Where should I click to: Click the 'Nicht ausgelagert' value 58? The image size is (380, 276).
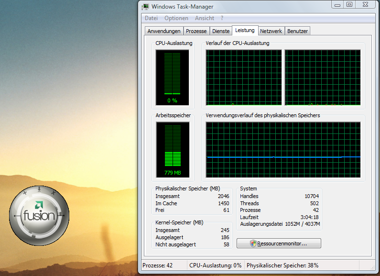(227, 244)
